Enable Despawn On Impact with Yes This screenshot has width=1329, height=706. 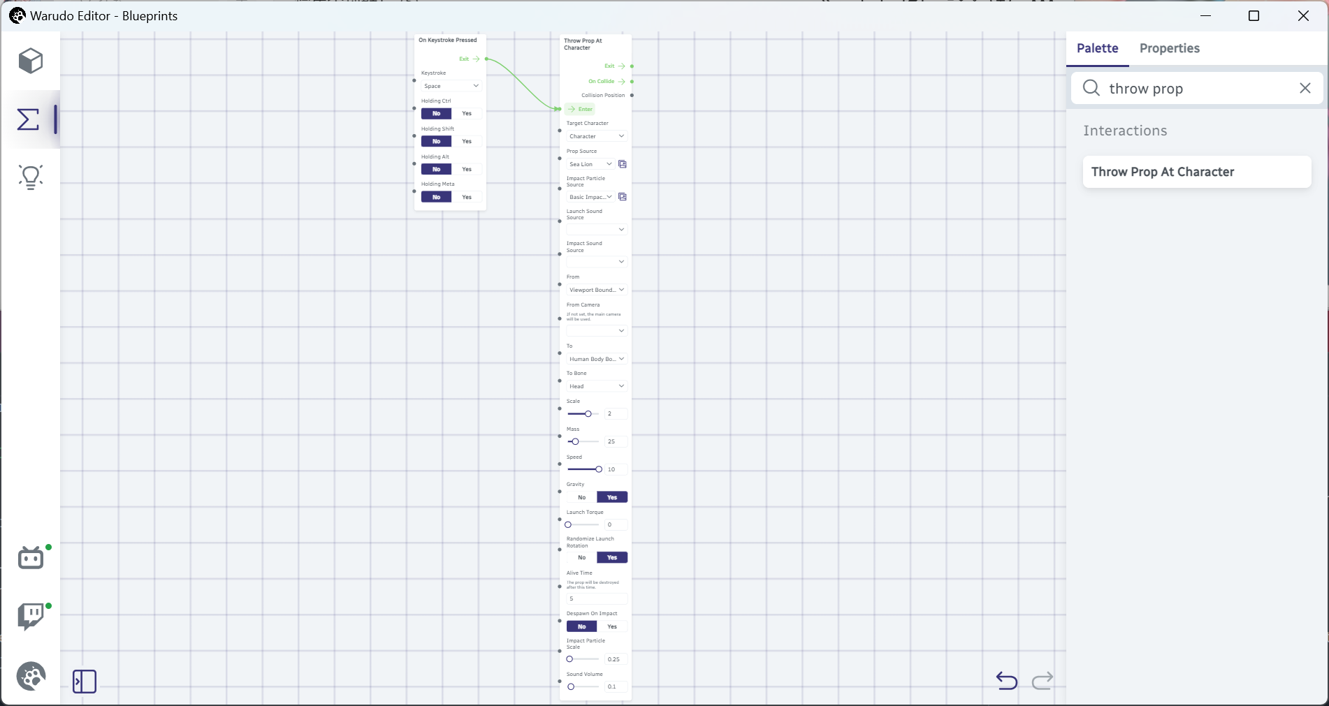[x=612, y=626]
